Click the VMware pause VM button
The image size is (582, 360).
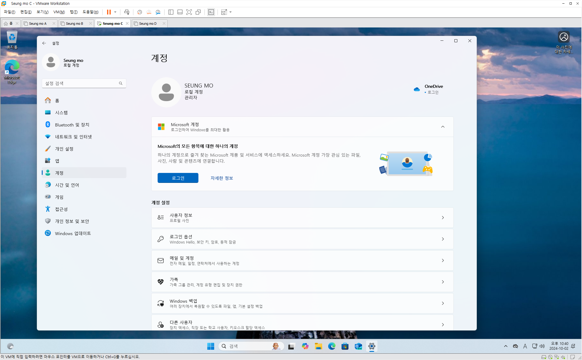109,12
